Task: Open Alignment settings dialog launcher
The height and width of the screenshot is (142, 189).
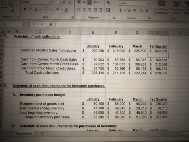Action: point(114,18)
